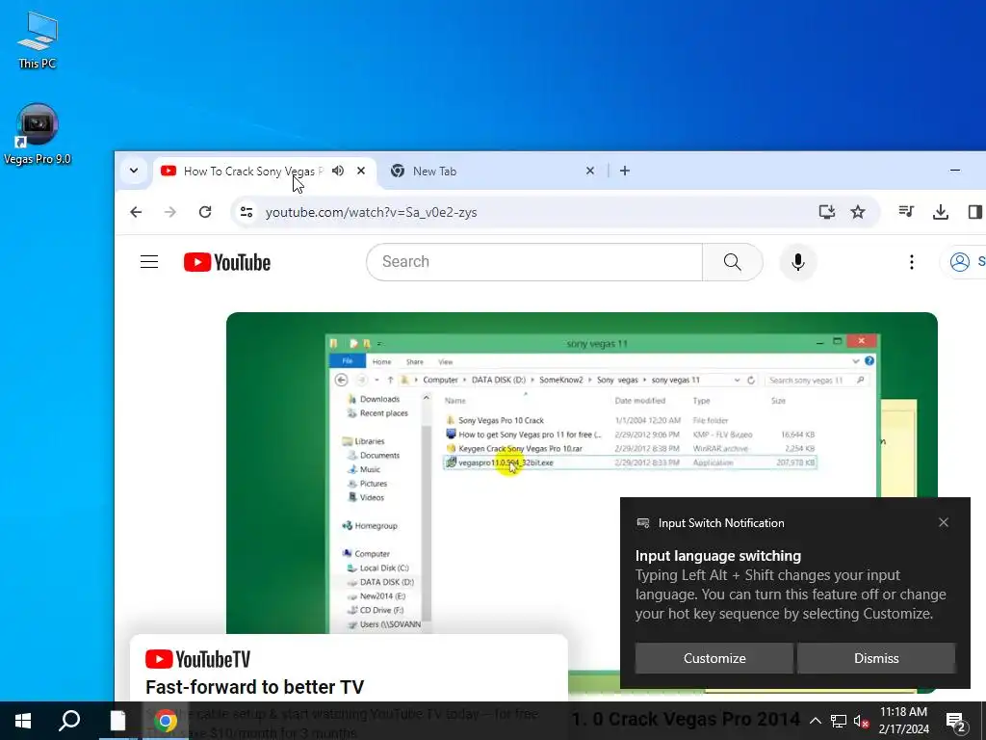Mute the YouTube tab audio icon
Screen dimensions: 986x740
coord(338,171)
